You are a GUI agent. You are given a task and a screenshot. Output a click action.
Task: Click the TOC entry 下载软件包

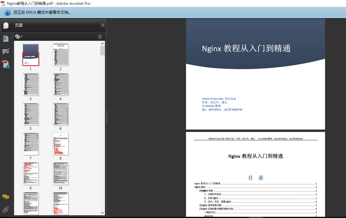[x=260, y=213]
